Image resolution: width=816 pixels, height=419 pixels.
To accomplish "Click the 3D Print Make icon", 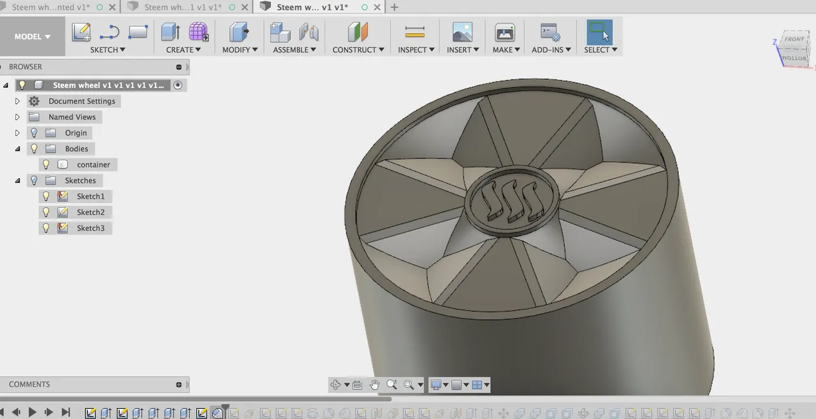I will 505,32.
